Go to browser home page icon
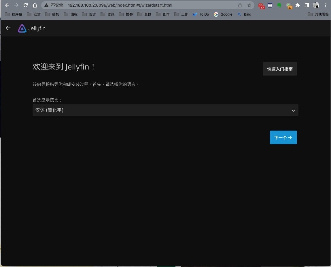Screen dimensions: 331x267 35,5
